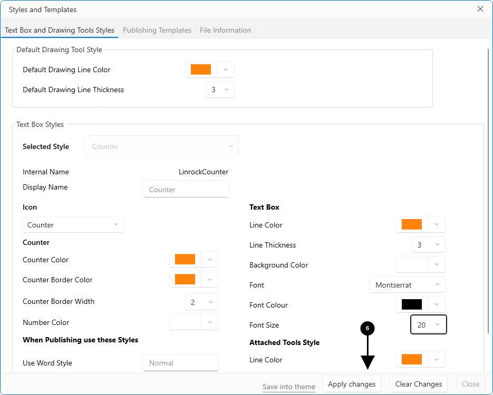The image size is (493, 395).
Task: Click the Apply changes button
Action: pyautogui.click(x=352, y=384)
